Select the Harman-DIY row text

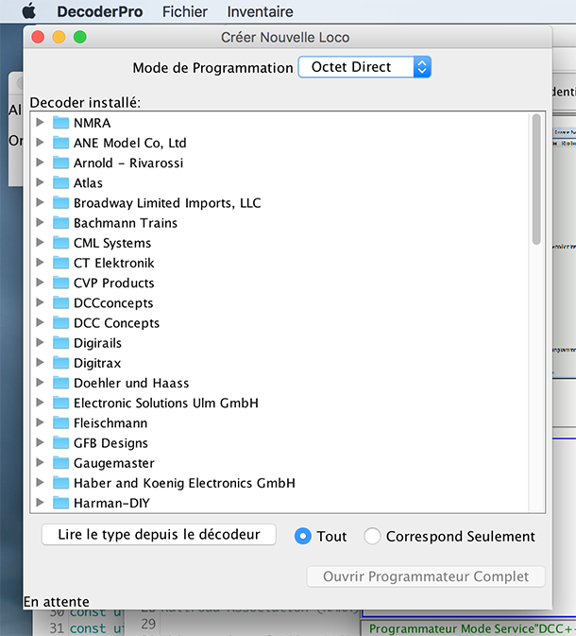point(111,503)
